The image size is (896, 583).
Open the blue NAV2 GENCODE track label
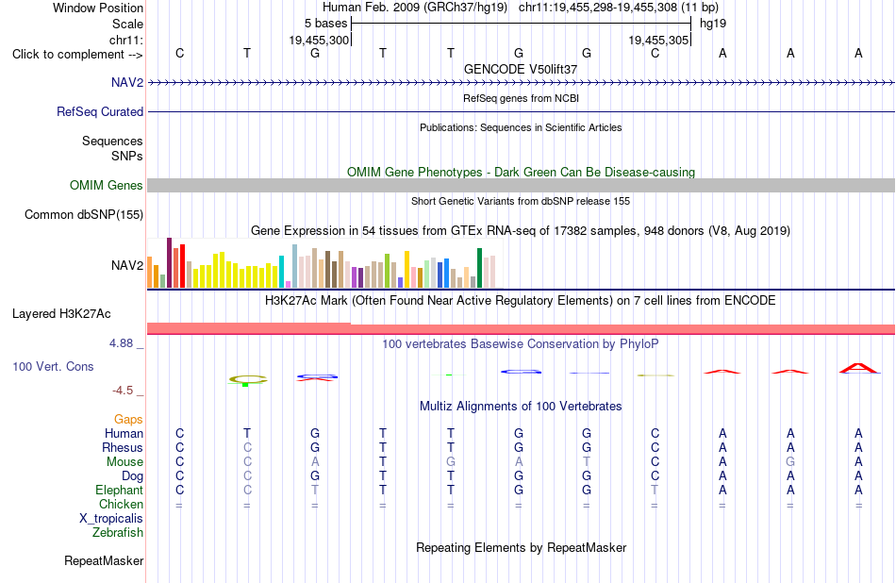[127, 82]
